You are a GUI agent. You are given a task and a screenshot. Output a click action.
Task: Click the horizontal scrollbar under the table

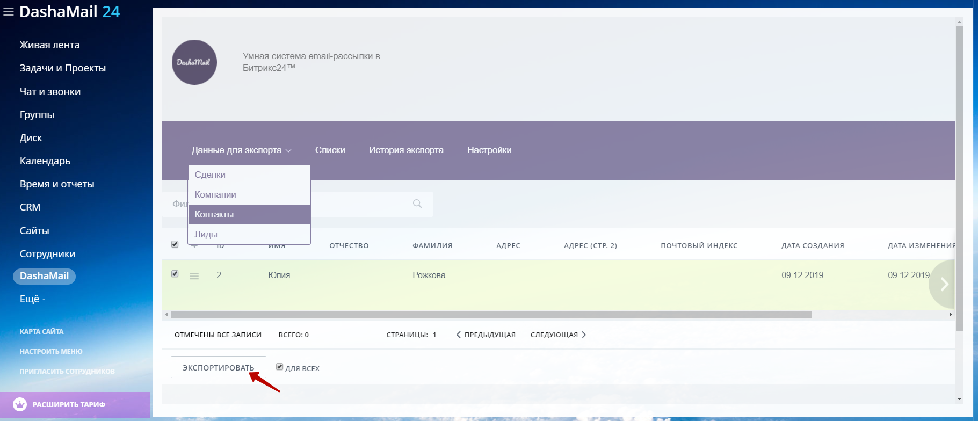[x=491, y=315]
